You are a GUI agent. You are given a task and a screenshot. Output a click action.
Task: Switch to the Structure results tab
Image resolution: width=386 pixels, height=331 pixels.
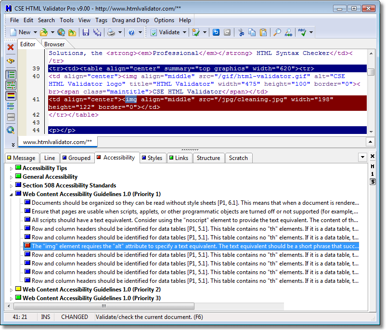[208, 158]
